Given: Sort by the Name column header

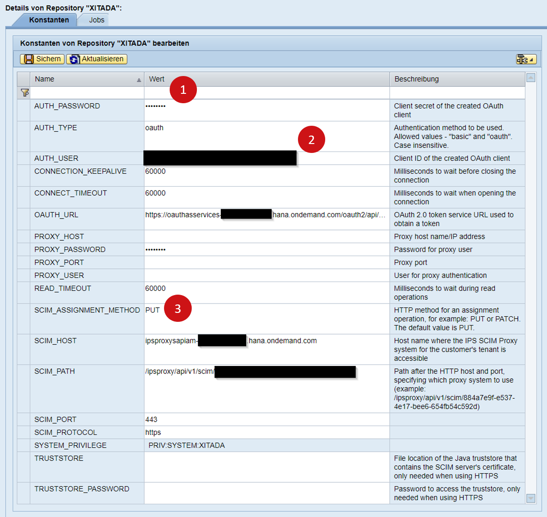Looking at the screenshot, I should pyautogui.click(x=87, y=79).
